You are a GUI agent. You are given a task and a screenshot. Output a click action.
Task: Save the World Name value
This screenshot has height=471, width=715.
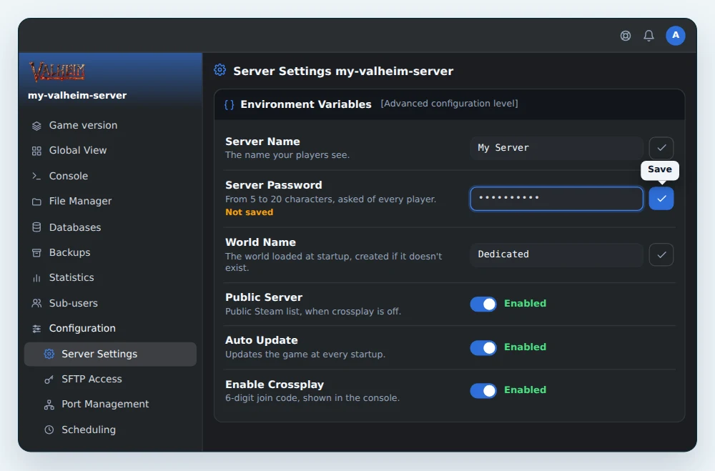[x=661, y=254]
